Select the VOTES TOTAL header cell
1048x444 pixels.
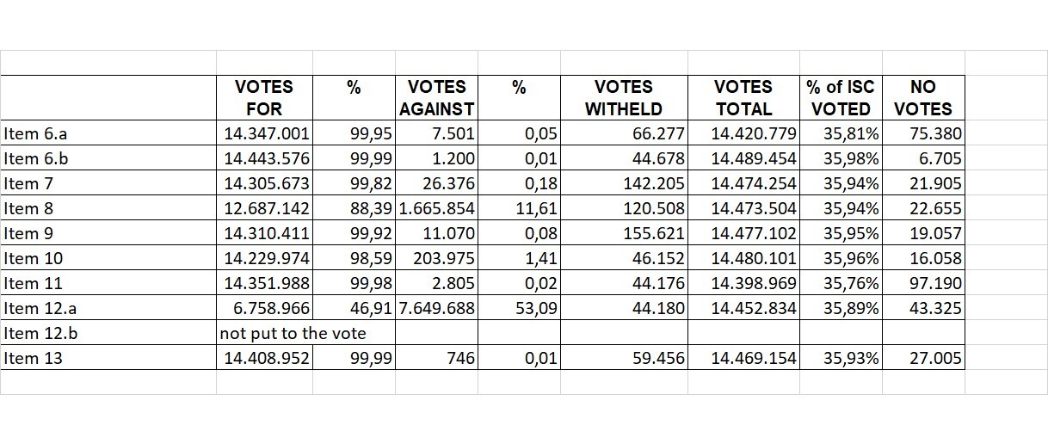click(x=743, y=98)
